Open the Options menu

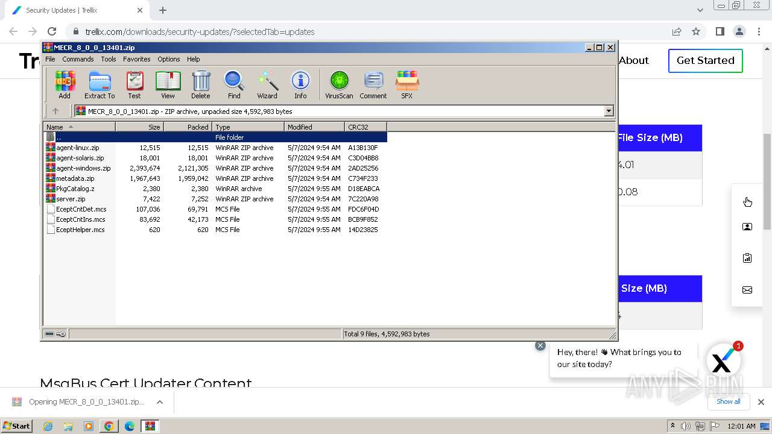click(x=169, y=59)
